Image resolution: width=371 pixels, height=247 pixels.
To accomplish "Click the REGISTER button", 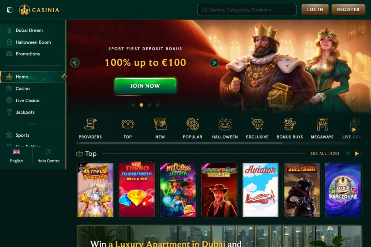I will click(348, 10).
